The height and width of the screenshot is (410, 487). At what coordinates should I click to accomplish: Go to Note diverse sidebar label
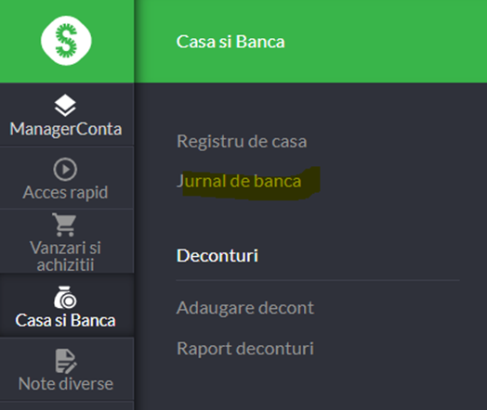tap(66, 384)
